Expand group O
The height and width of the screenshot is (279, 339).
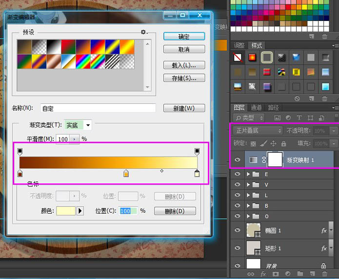(x=248, y=216)
